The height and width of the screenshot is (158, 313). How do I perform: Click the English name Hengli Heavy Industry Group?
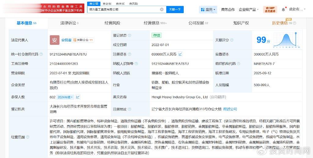point(179,97)
